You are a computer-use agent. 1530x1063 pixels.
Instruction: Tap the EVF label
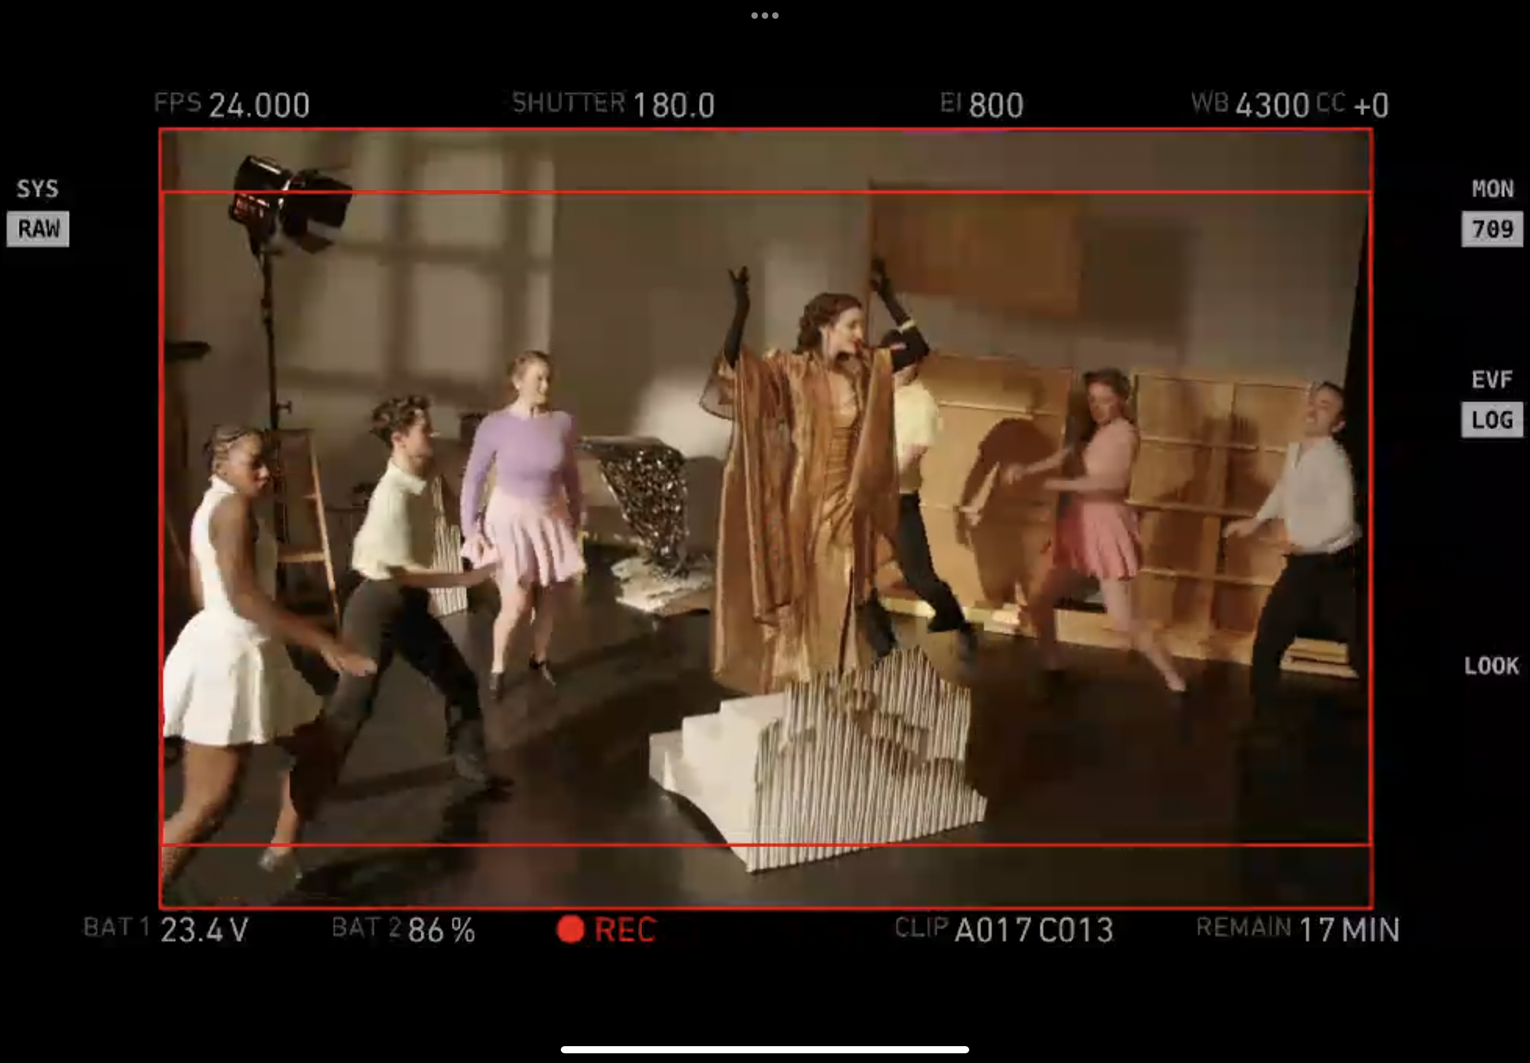tap(1491, 380)
